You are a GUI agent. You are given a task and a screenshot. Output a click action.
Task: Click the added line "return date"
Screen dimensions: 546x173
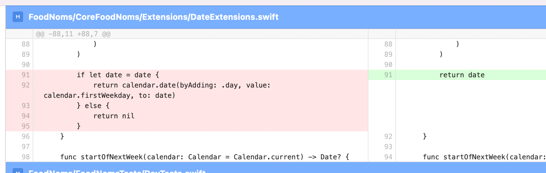pos(462,75)
